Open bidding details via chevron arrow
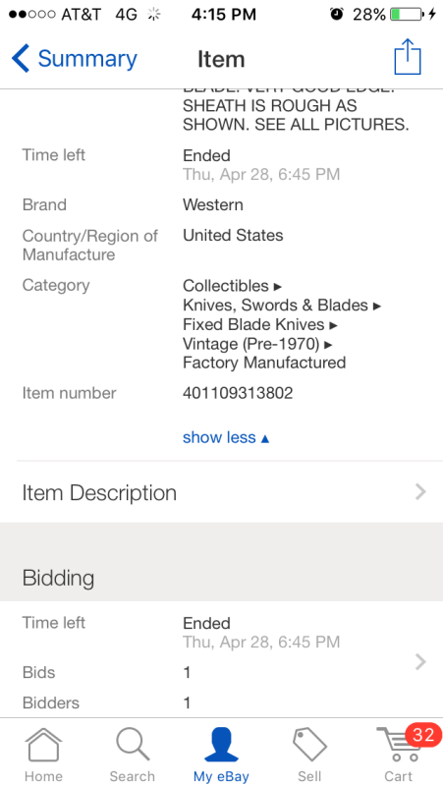The height and width of the screenshot is (786, 443). click(x=421, y=661)
